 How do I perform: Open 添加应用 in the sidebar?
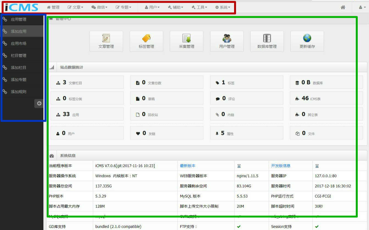22,31
